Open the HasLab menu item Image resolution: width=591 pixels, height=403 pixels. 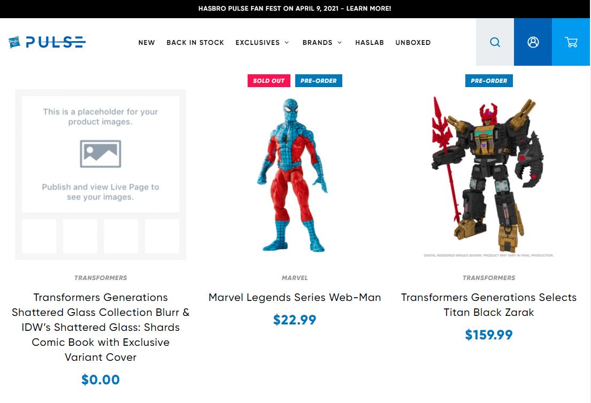point(370,43)
